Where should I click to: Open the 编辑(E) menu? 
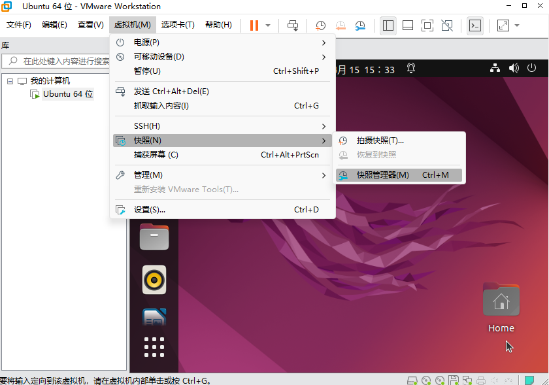[54, 25]
